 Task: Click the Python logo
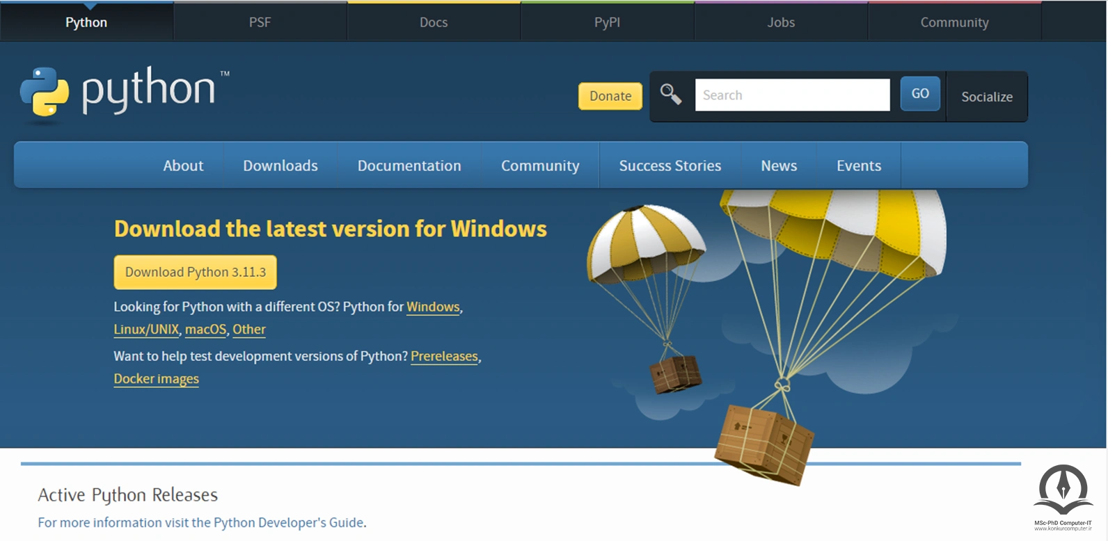tap(124, 94)
